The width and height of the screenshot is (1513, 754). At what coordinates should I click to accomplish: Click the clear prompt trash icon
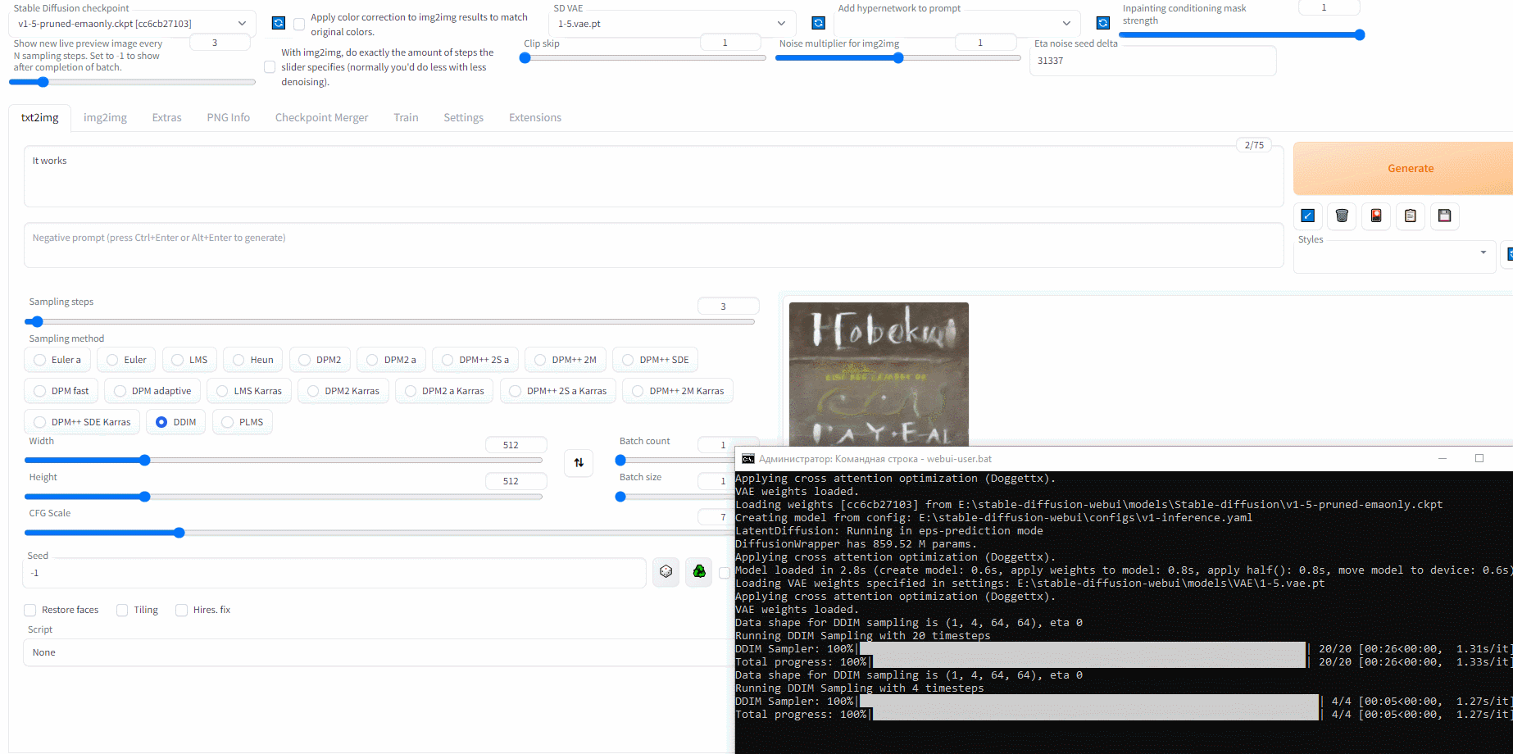1342,216
